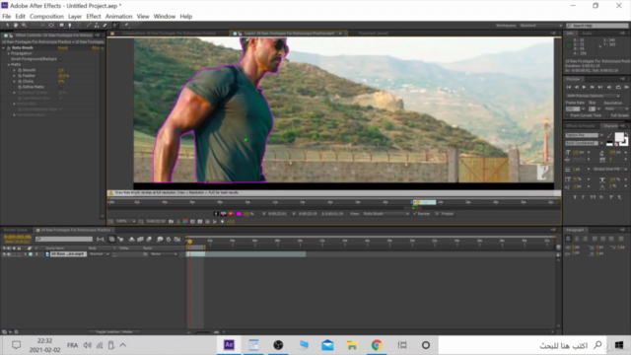Click Reset on Roto Brush effect
This screenshot has width=631, height=355.
pyautogui.click(x=63, y=48)
